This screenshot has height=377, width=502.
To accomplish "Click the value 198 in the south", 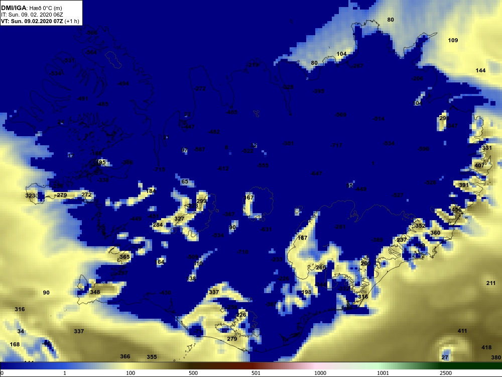I will tap(306, 292).
